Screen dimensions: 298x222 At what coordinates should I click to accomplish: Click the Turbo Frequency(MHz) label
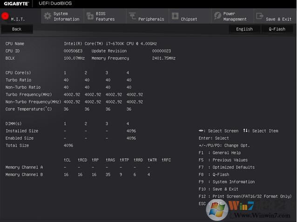28,94
